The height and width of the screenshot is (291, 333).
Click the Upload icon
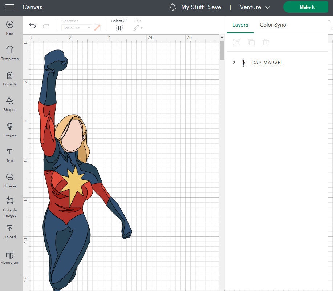pos(9,230)
